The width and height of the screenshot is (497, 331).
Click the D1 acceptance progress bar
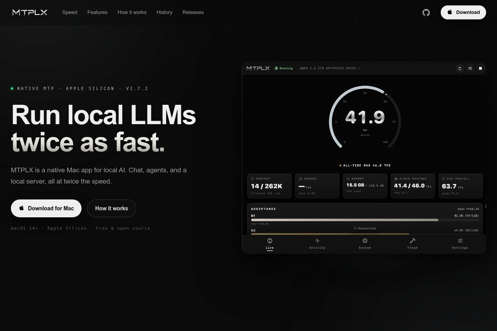coord(365,220)
